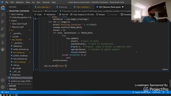This screenshot has height=96, width=171.
Task: Open notifications bell in status bar
Action: [168, 92]
